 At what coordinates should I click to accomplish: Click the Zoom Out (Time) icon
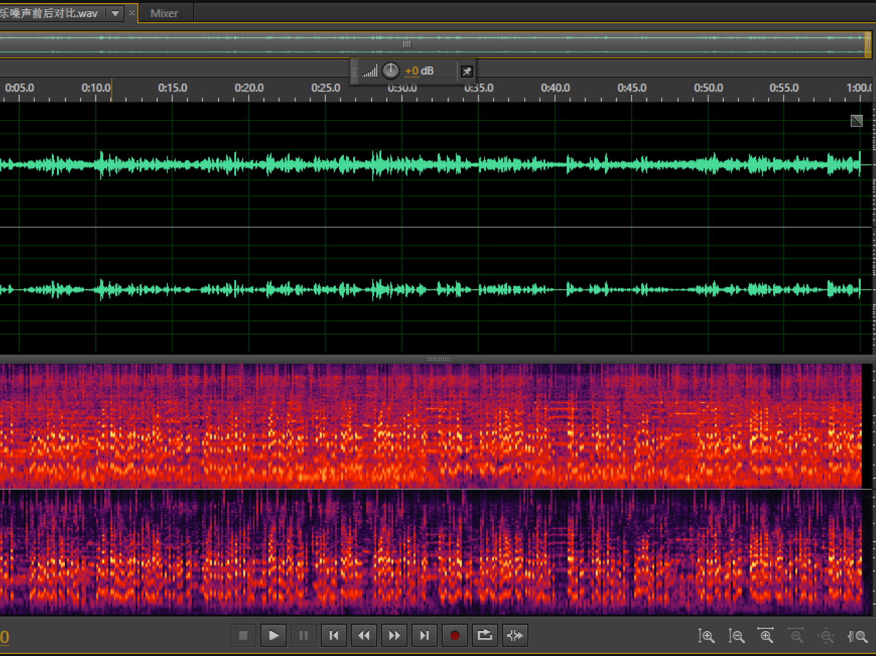[x=796, y=635]
